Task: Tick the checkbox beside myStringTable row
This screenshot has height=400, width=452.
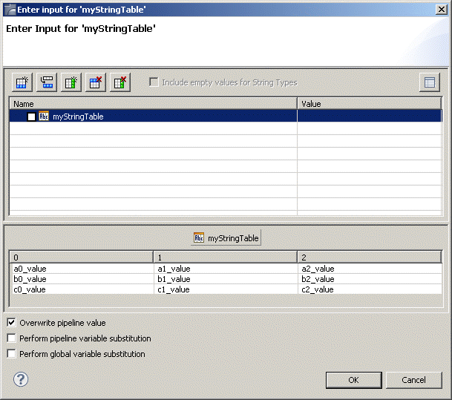Action: click(x=31, y=117)
